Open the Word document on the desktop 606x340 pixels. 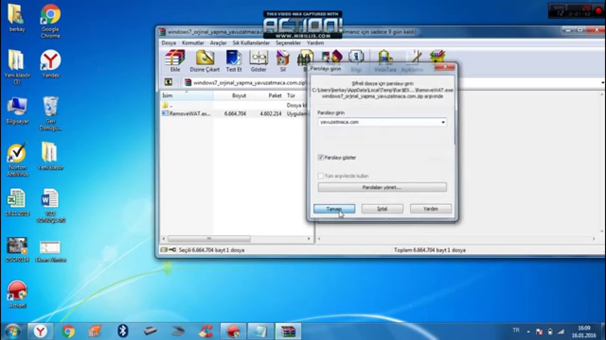(50, 206)
